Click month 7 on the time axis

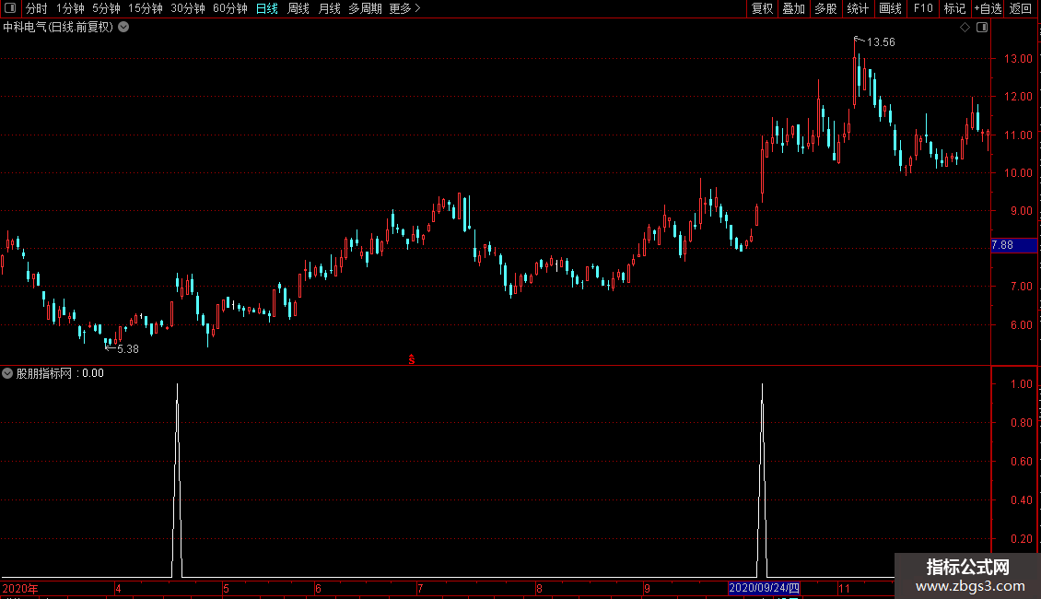pyautogui.click(x=420, y=588)
